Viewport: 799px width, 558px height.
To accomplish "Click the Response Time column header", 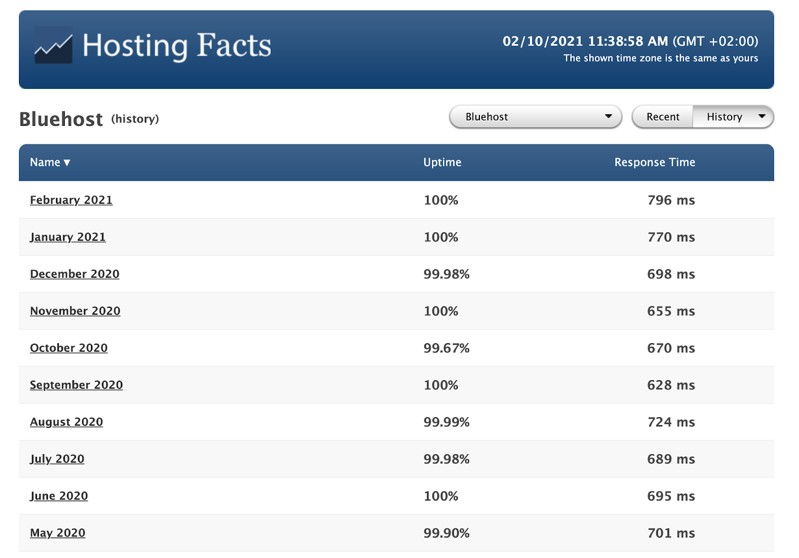I will click(x=655, y=162).
